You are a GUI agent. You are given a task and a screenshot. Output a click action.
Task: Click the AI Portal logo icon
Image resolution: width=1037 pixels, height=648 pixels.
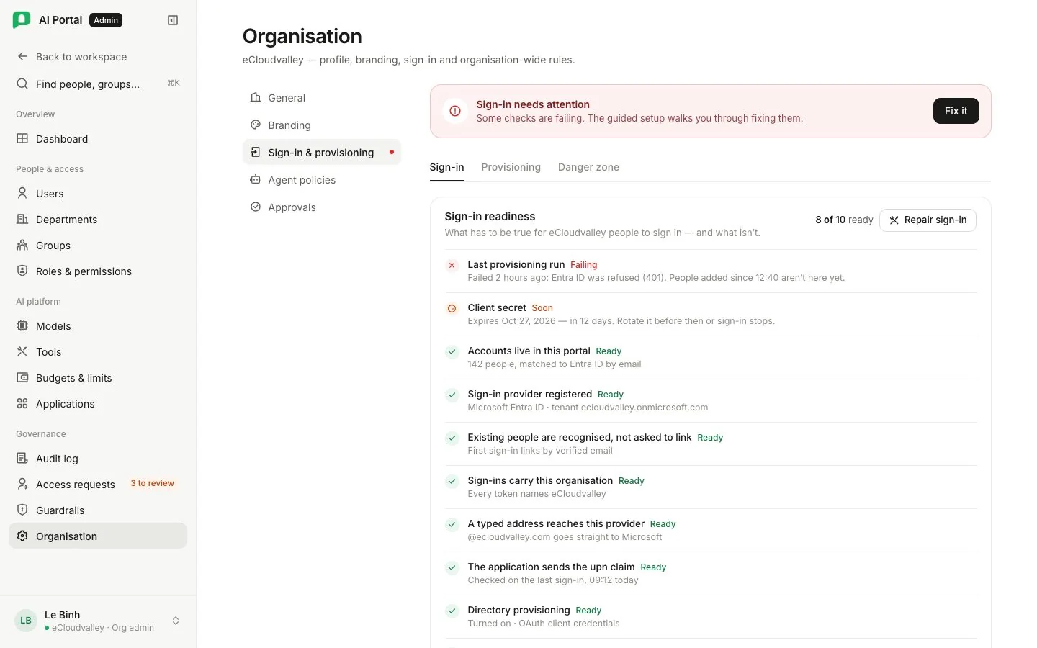[22, 20]
